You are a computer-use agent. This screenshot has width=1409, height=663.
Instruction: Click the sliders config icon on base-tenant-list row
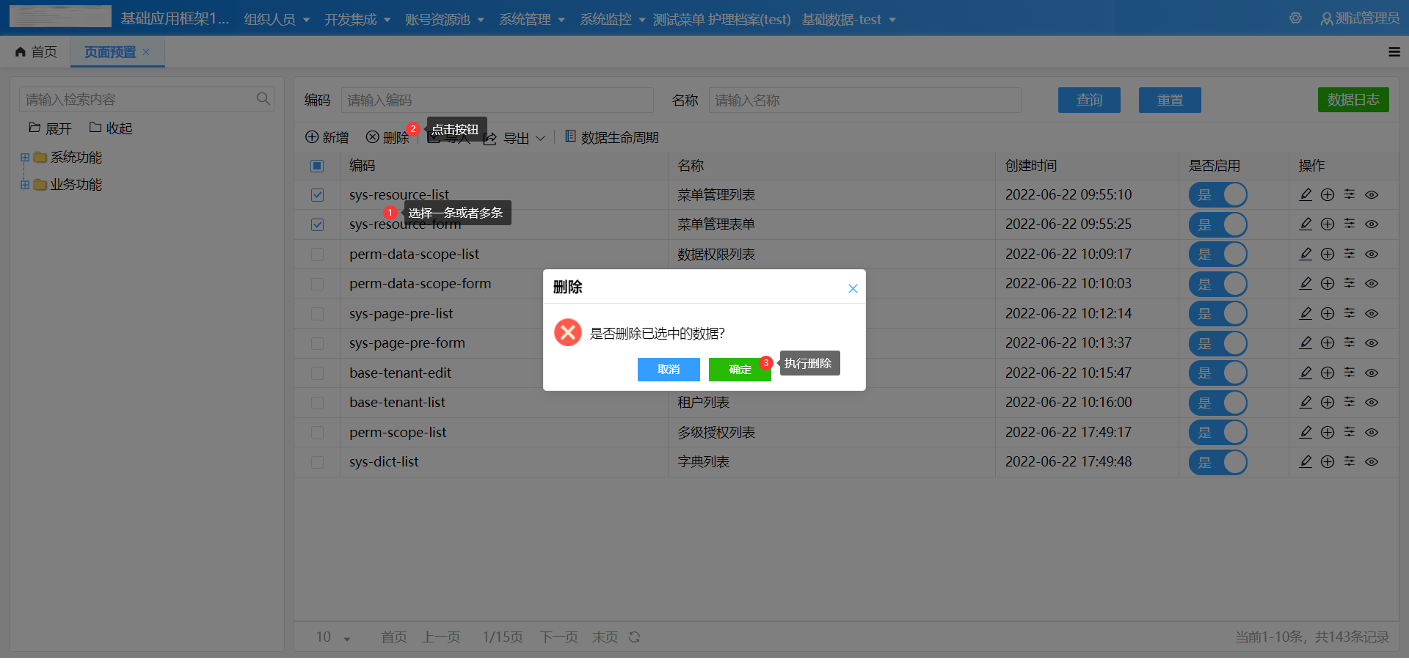(x=1350, y=403)
